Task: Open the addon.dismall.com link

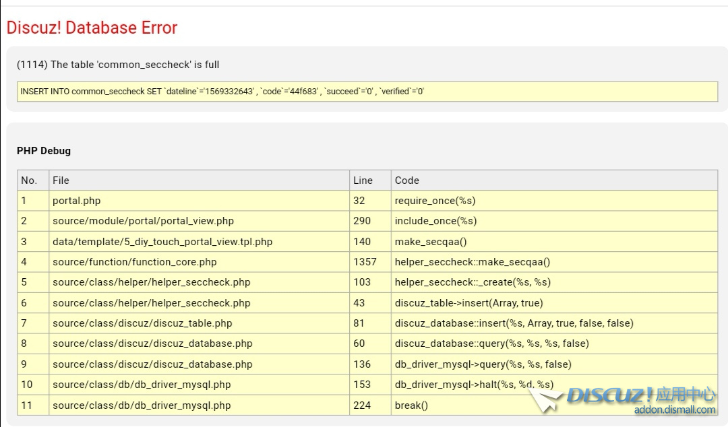Action: (674, 410)
